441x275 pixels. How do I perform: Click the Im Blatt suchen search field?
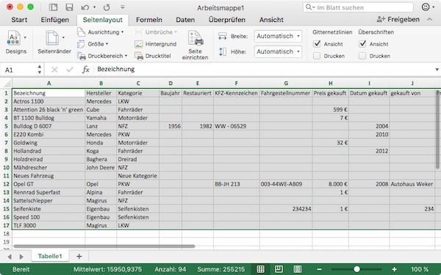click(x=358, y=7)
